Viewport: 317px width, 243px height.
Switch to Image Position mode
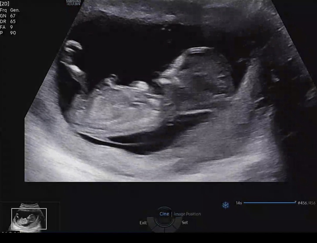[x=187, y=214]
